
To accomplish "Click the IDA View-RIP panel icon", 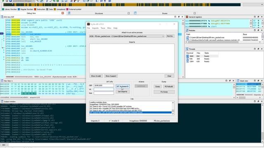I will [x=2, y=17].
